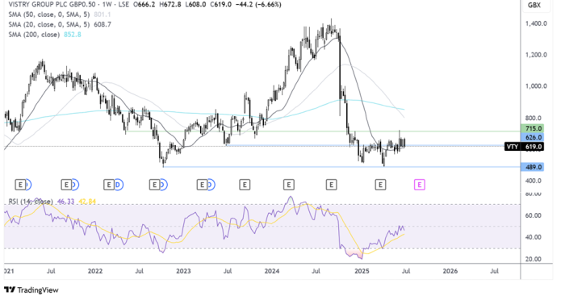Click the dividend D marker near first 2021 earnings
This screenshot has width=565, height=300.
click(28, 185)
